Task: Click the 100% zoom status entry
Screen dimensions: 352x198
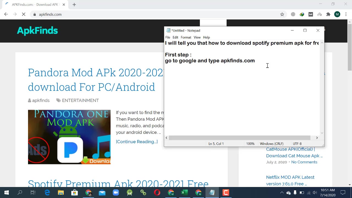Action: click(250, 144)
